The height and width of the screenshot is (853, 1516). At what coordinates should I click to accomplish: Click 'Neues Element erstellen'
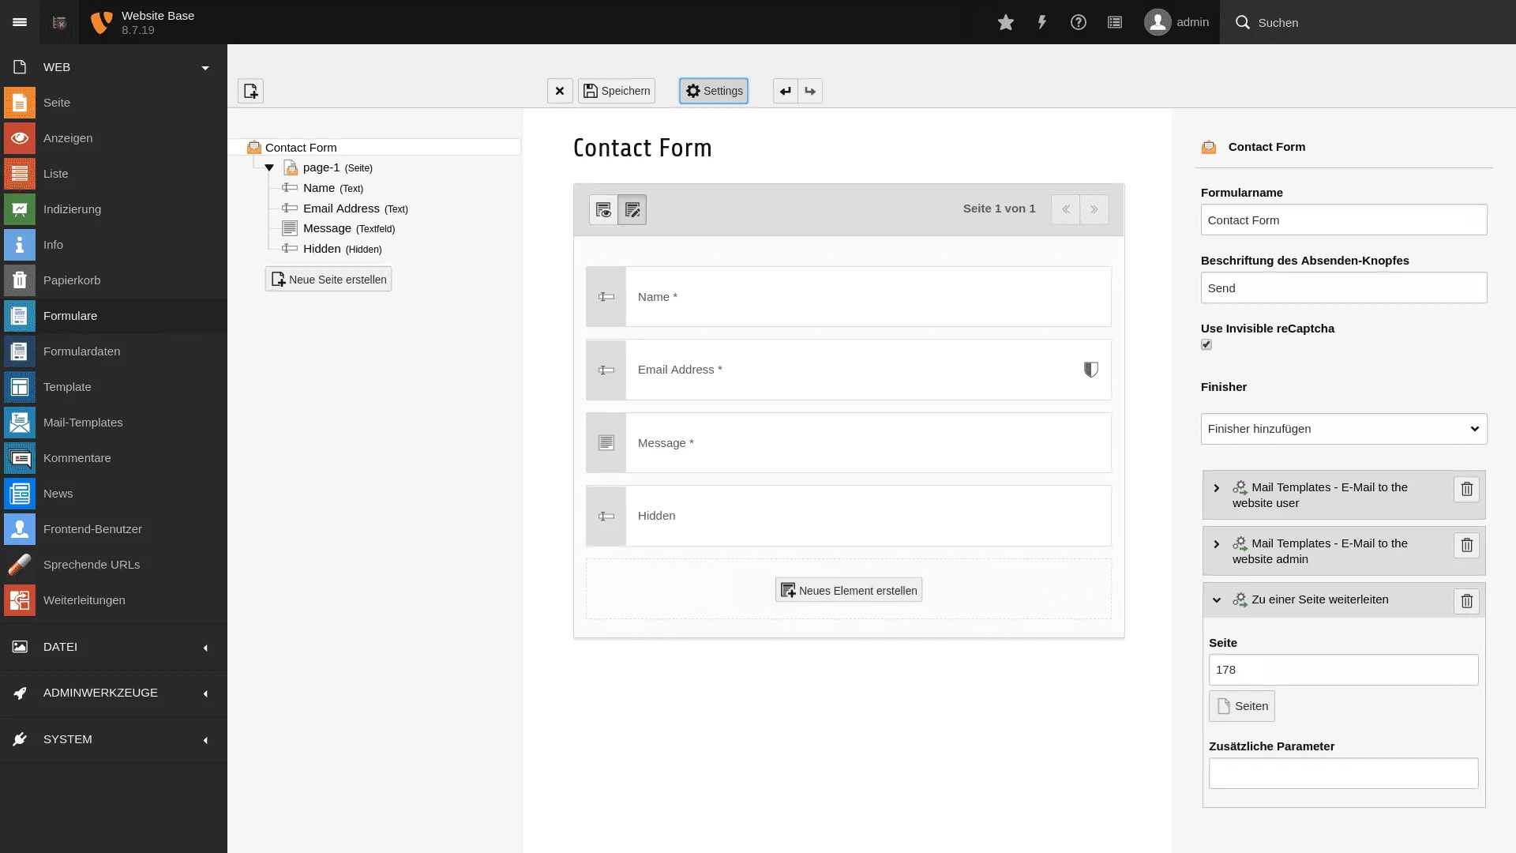tap(848, 589)
